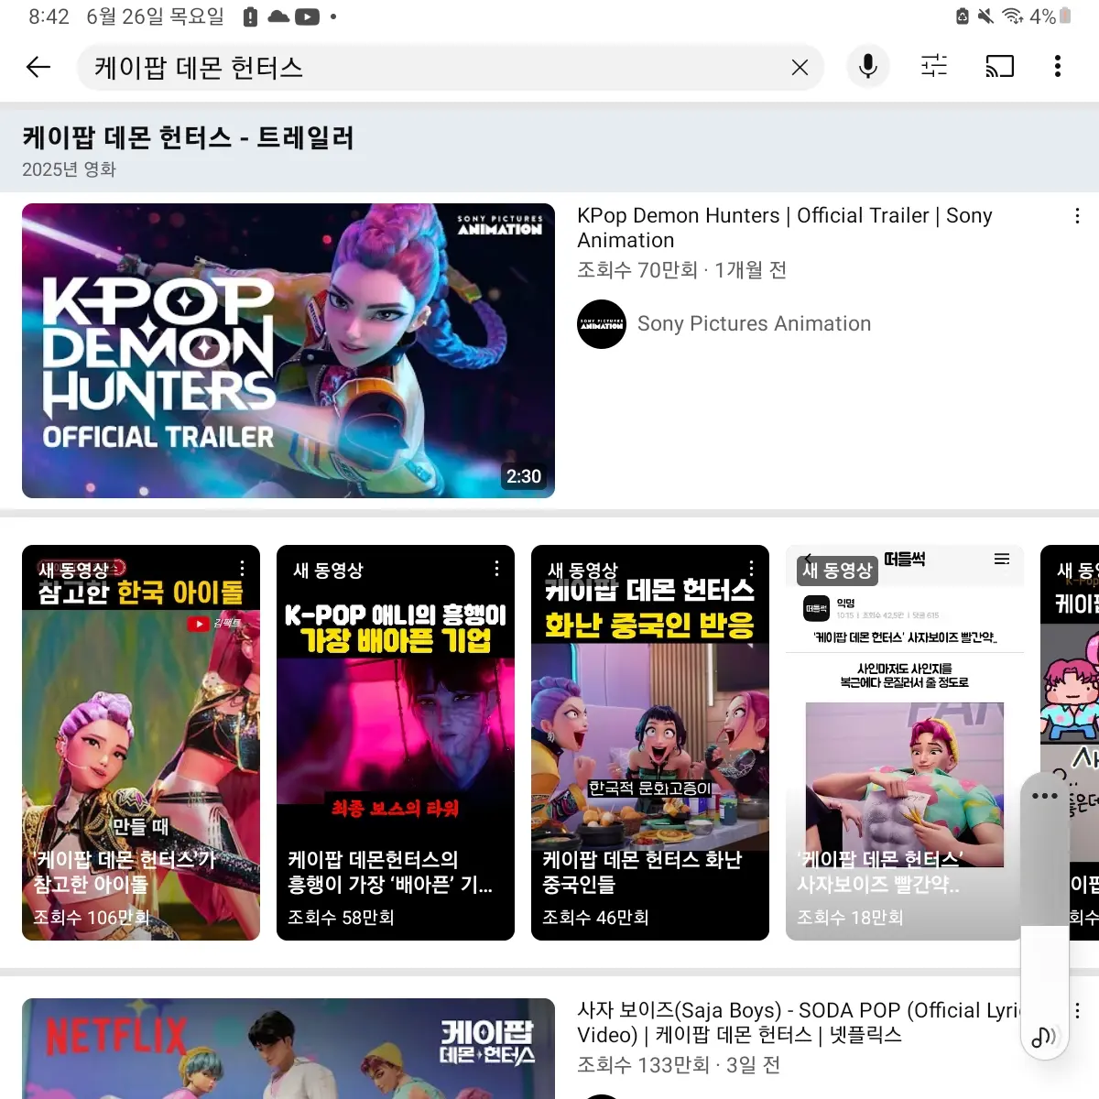Play KPop Demon Hunters Official Trailer thumbnail
This screenshot has height=1099, width=1099.
pyautogui.click(x=288, y=351)
